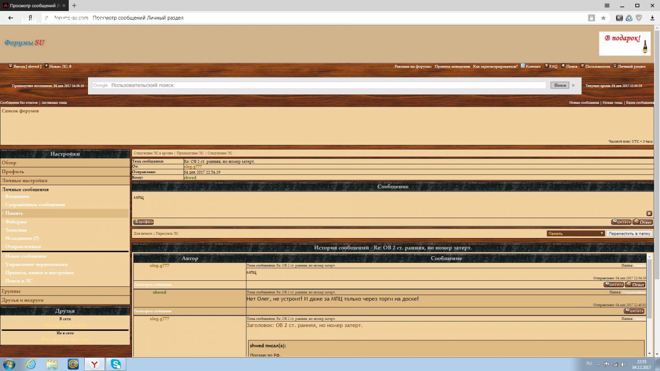Open Skype from the taskbar
Image resolution: width=660 pixels, height=371 pixels.
point(116,364)
